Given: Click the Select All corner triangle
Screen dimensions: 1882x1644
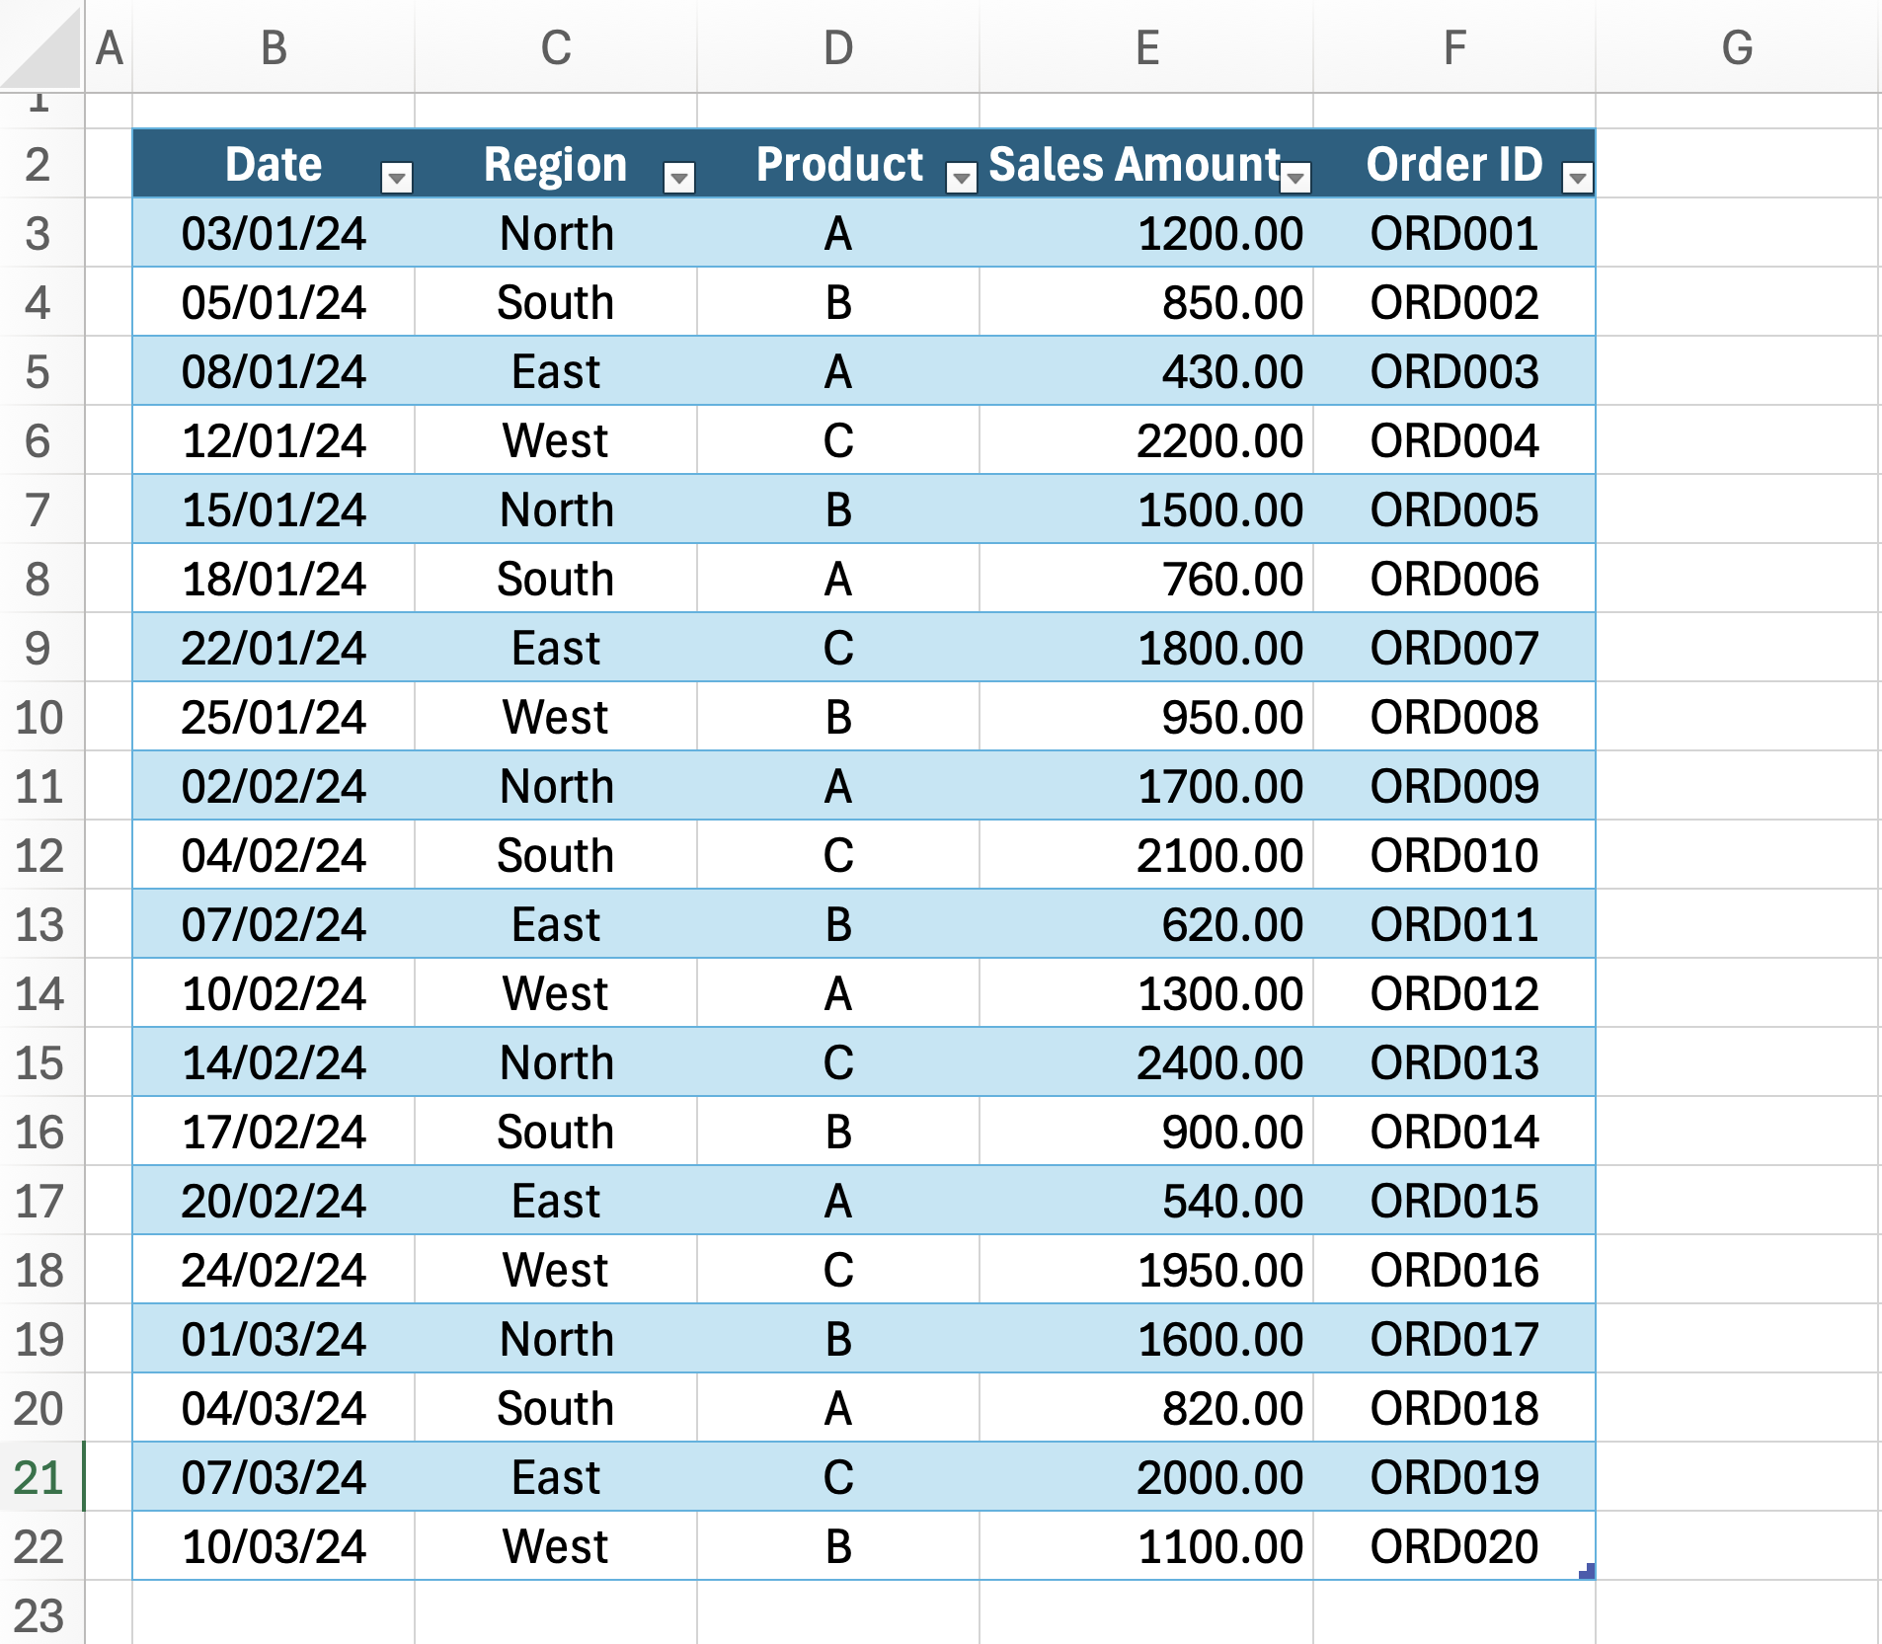Looking at the screenshot, I should 41,47.
